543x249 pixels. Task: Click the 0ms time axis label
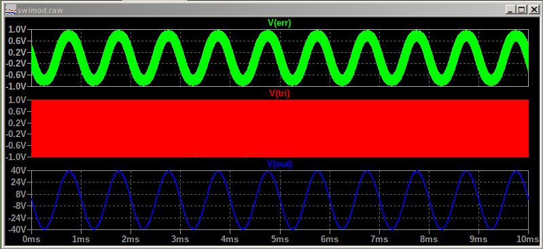[31, 240]
